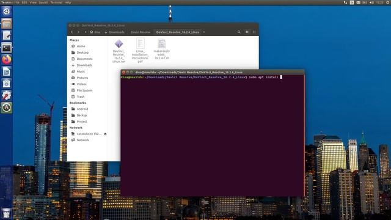Image resolution: width=391 pixels, height=220 pixels.
Task: Select the makeresolvedeb_16.2.4-1.sh script file
Action: click(161, 49)
